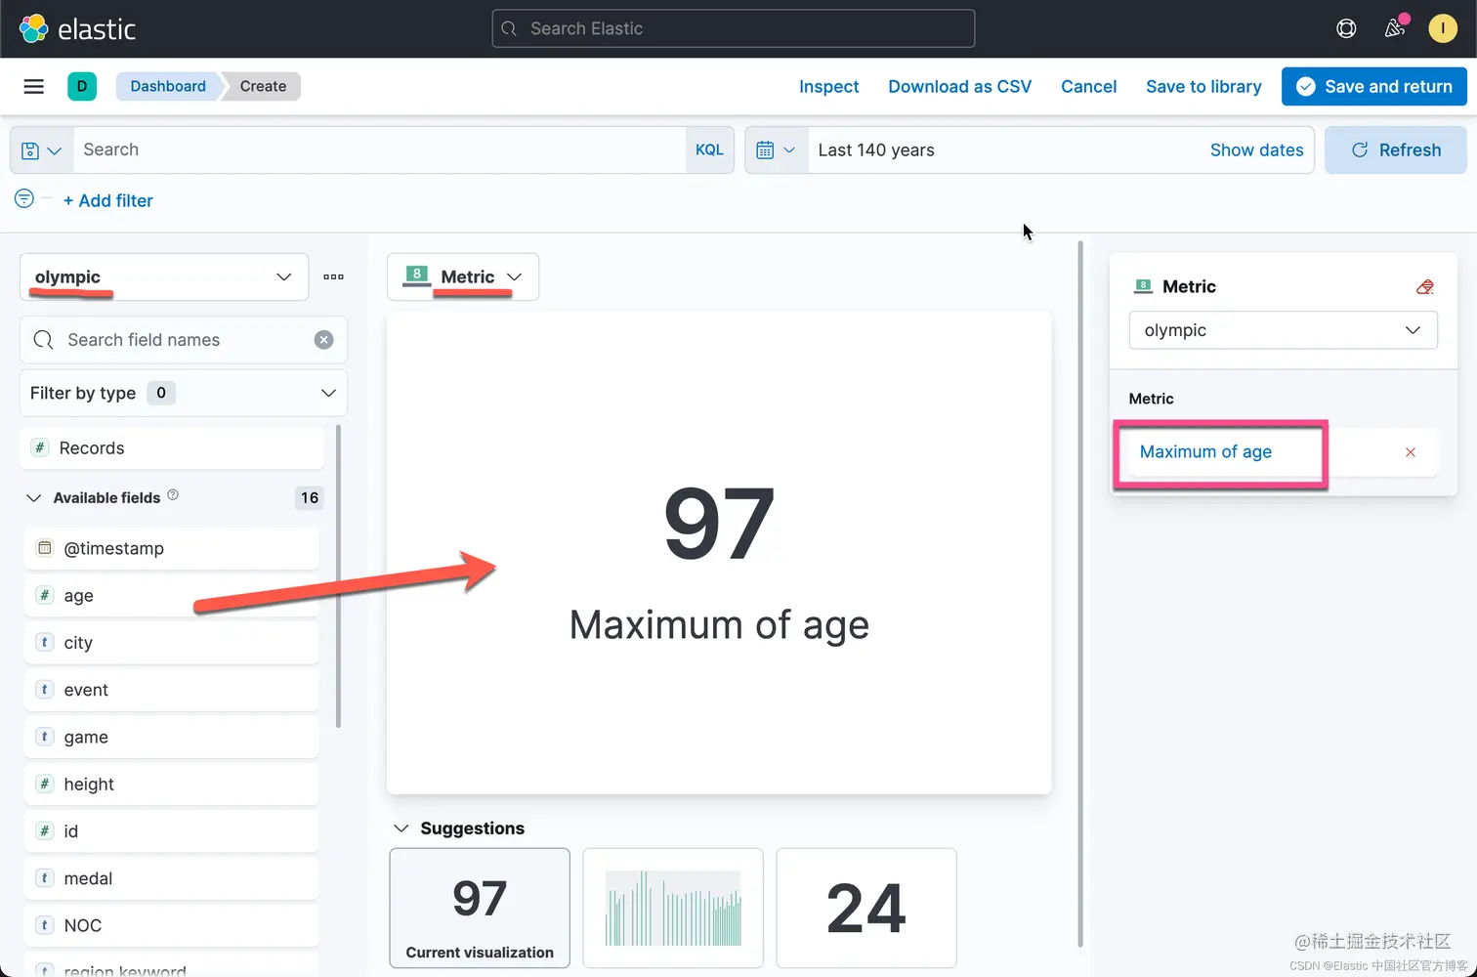Open the newsfeed notifications icon
The width and height of the screenshot is (1477, 977).
tap(1395, 27)
